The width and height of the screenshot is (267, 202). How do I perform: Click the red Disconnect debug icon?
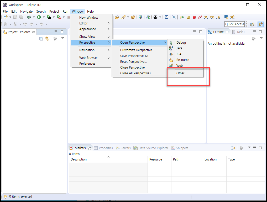point(200,17)
